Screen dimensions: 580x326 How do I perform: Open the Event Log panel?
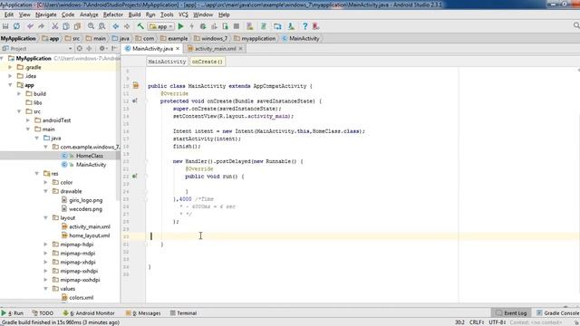tap(511, 313)
